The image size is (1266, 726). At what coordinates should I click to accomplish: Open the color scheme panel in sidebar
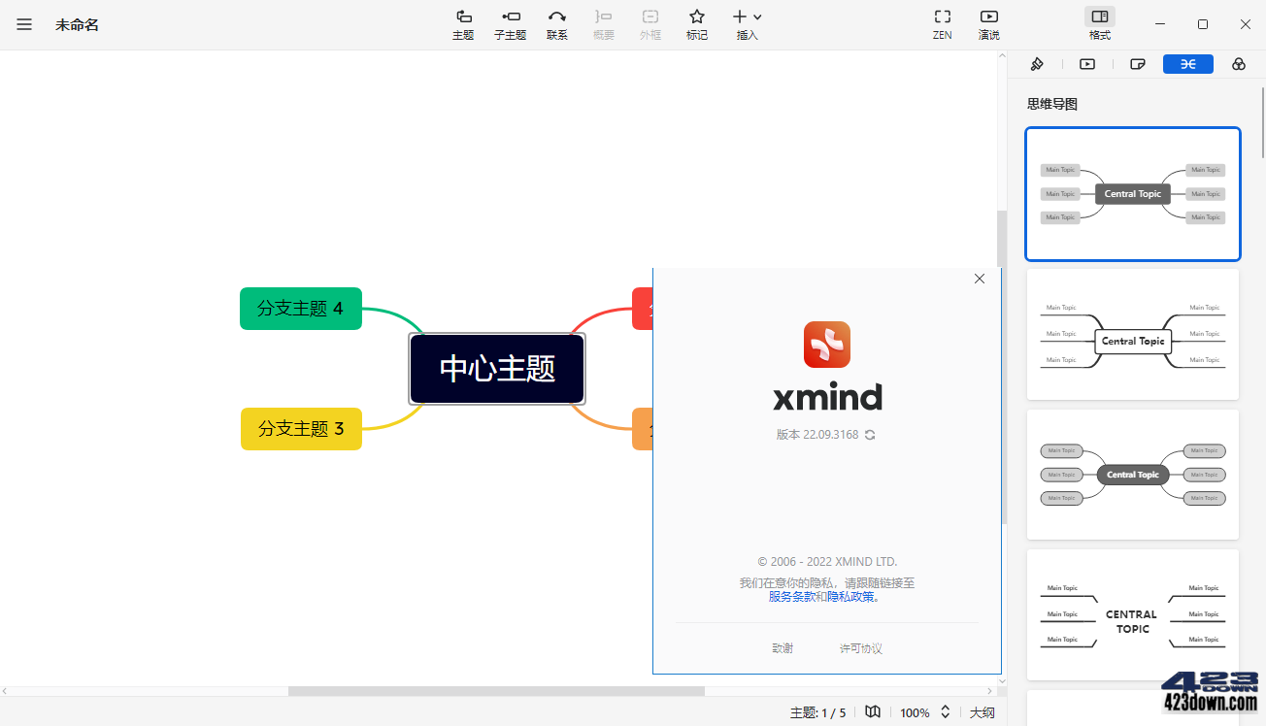click(x=1238, y=64)
